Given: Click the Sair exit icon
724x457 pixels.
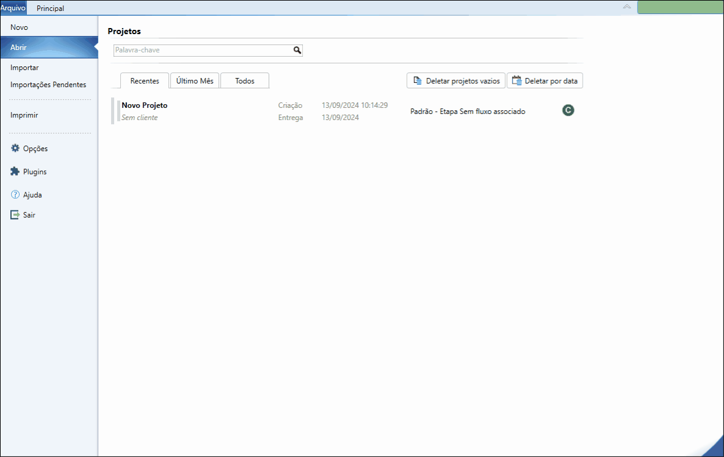Looking at the screenshot, I should [x=15, y=214].
